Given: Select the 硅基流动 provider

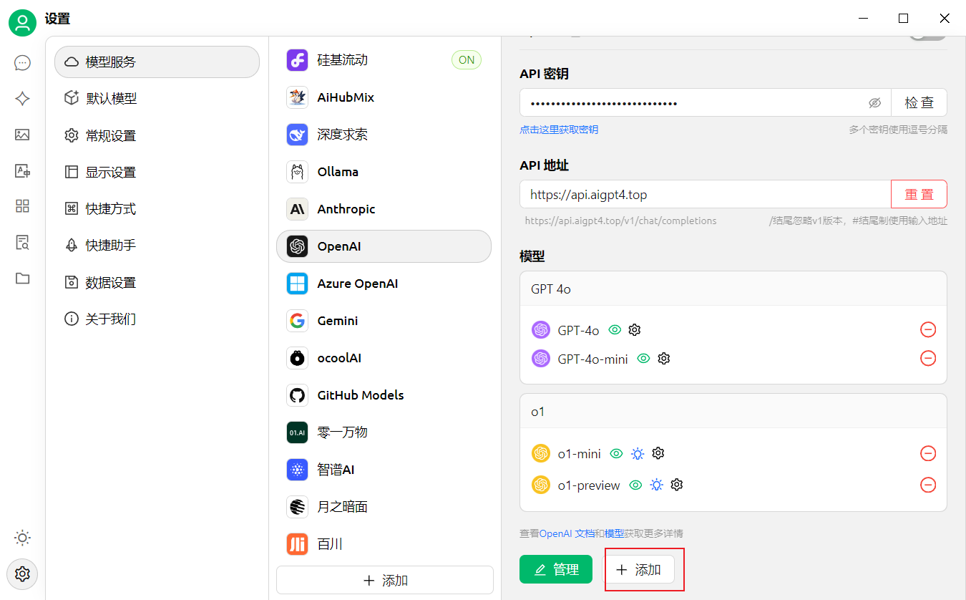Looking at the screenshot, I should pos(384,60).
